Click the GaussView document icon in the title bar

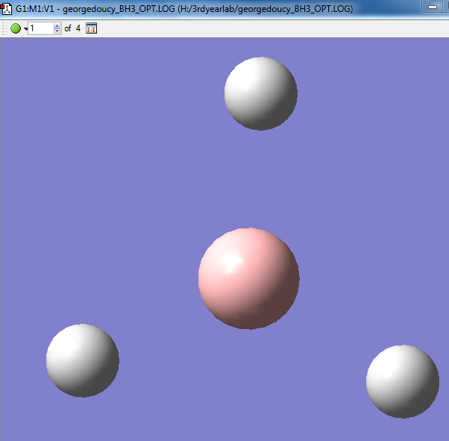click(x=6, y=9)
